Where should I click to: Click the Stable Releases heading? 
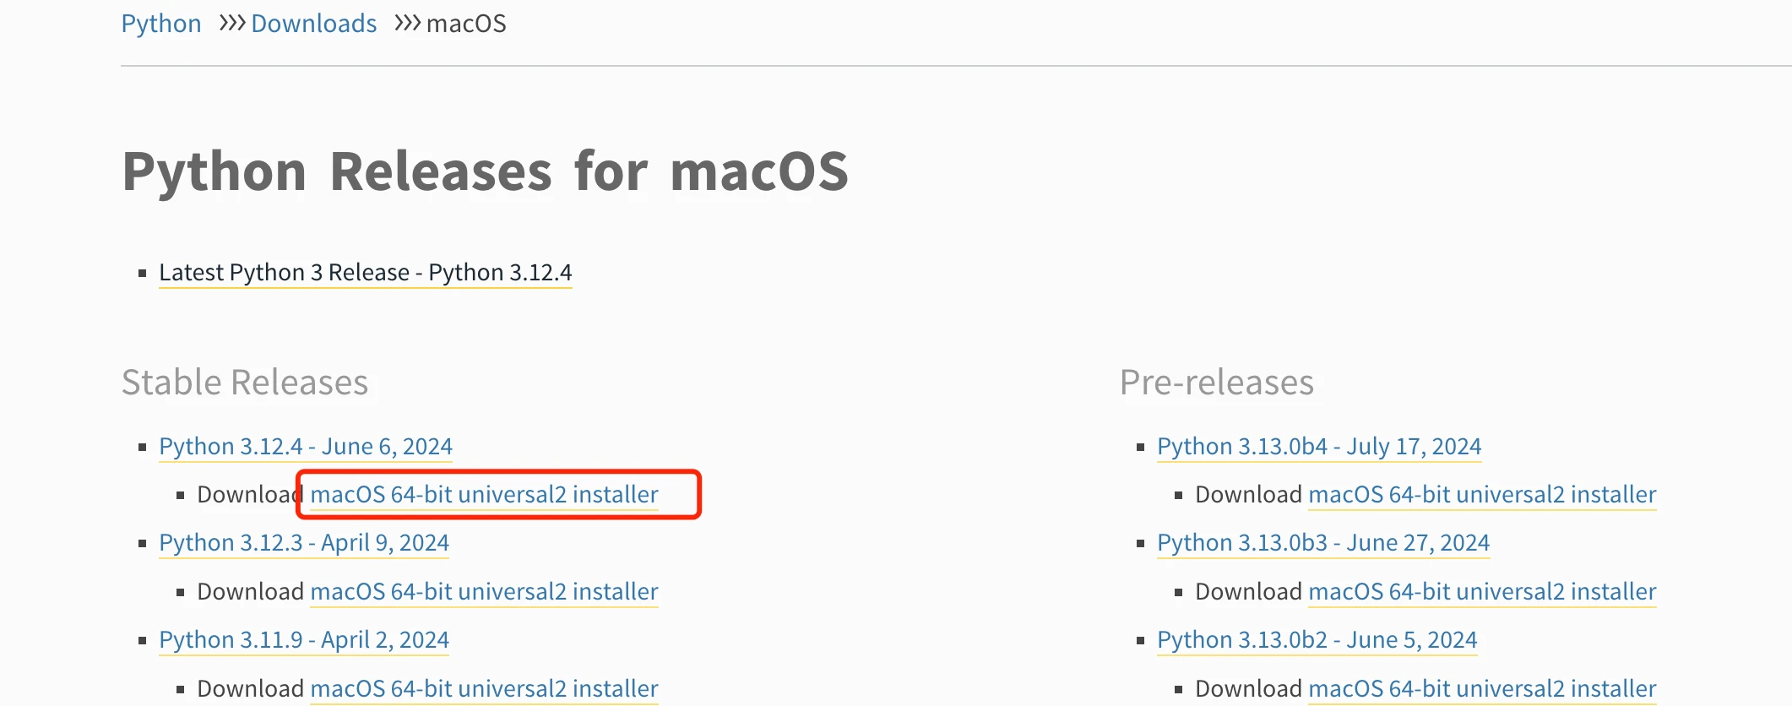[245, 382]
